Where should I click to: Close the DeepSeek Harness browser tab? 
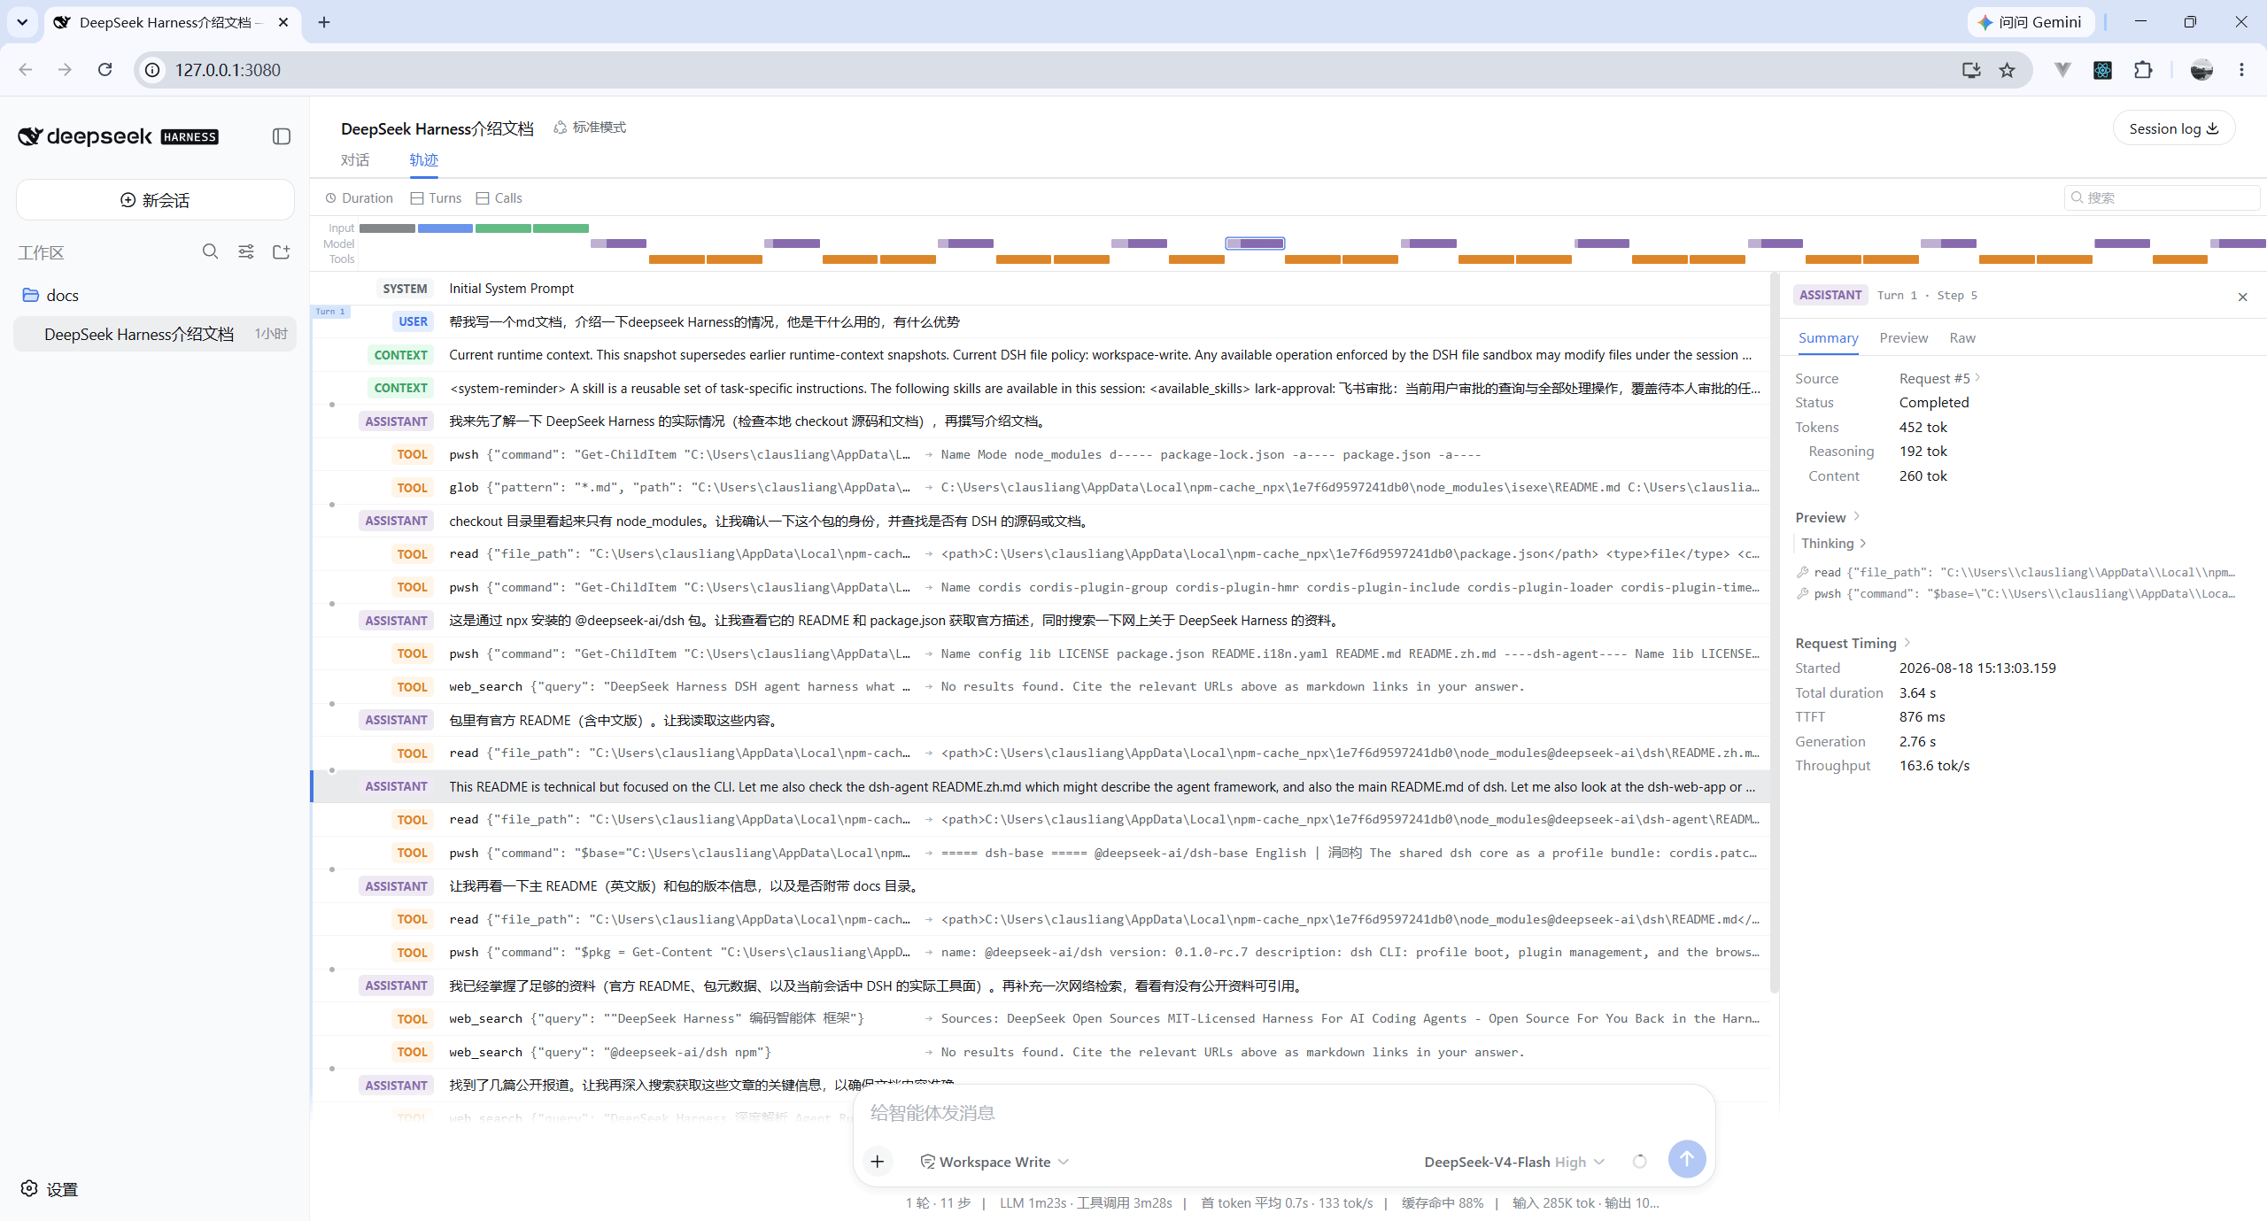tap(283, 22)
